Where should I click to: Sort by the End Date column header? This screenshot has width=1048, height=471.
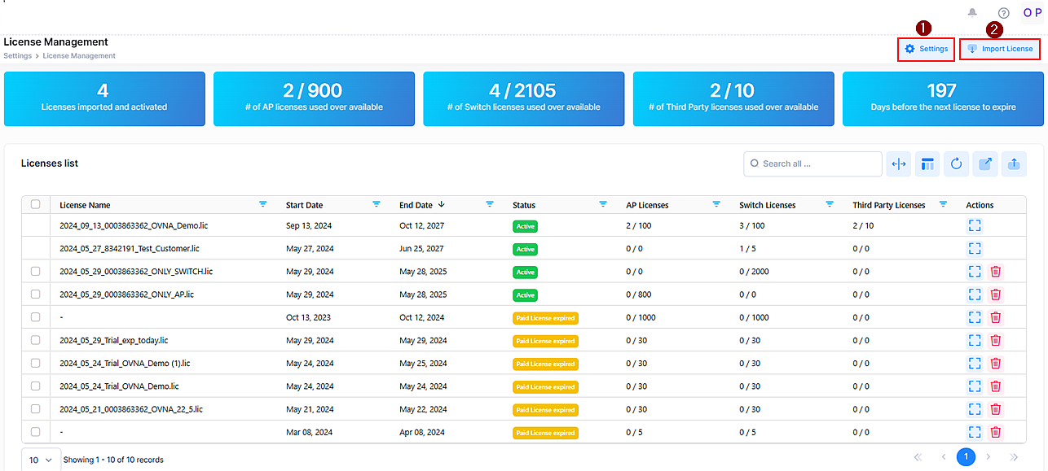pos(416,205)
